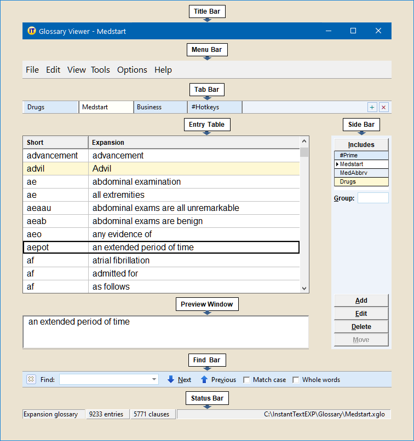Screen dimensions: 414x441
Task: Enable the Match case checkbox
Action: [246, 380]
